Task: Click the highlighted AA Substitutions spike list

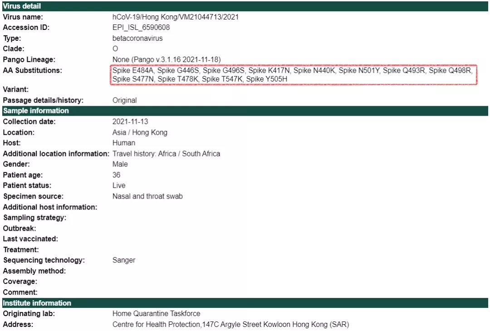Action: [294, 75]
